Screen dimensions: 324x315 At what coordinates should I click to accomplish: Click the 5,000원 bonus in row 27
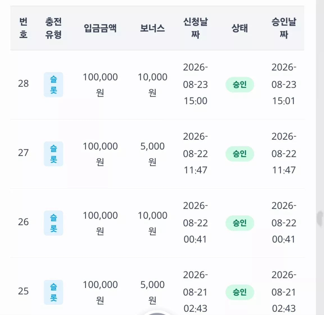click(153, 154)
